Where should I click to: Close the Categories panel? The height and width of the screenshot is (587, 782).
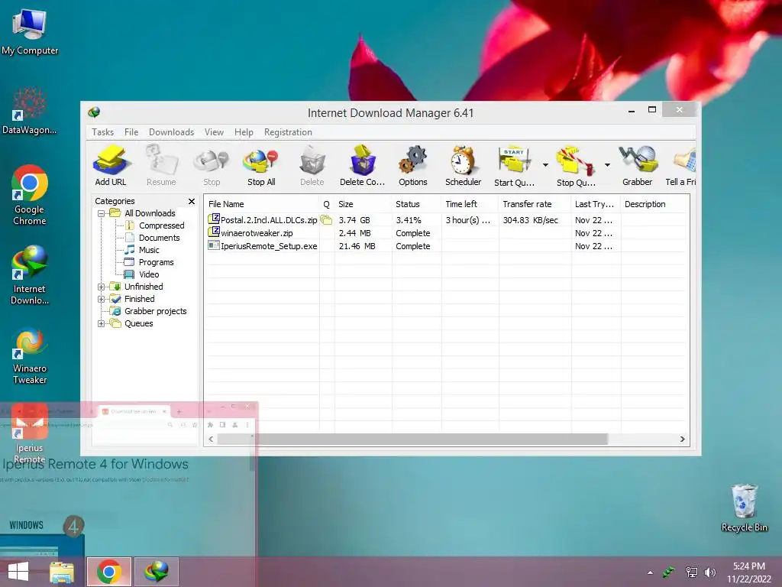point(192,201)
